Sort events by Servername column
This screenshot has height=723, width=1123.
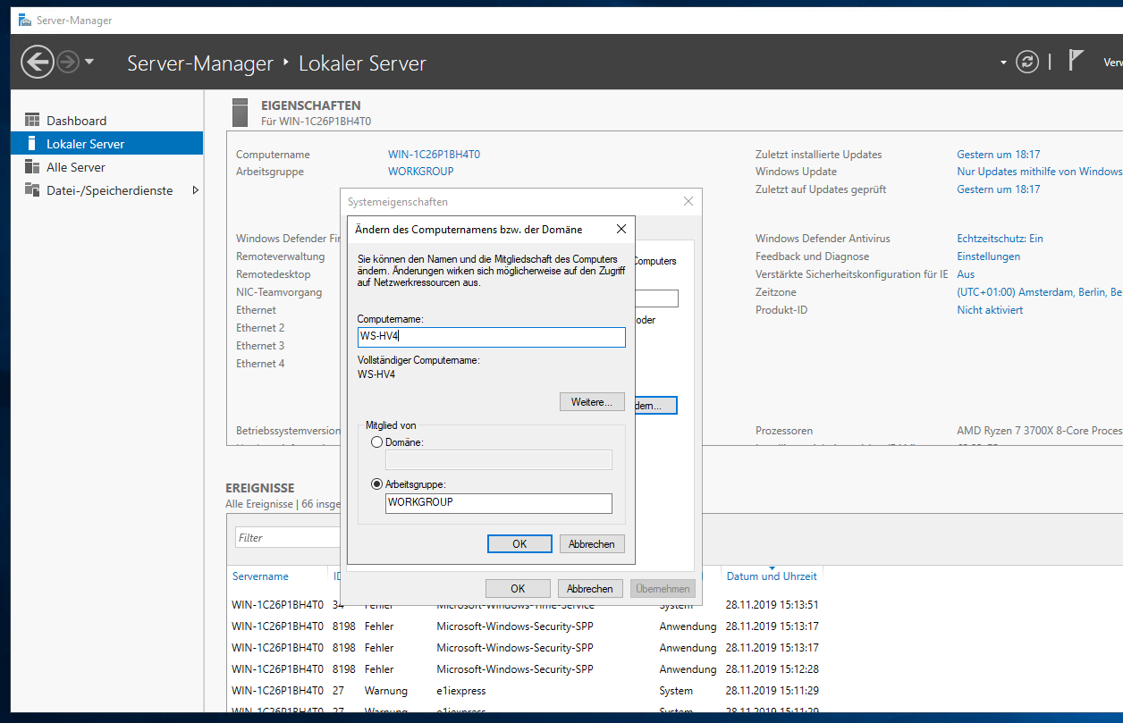pyautogui.click(x=260, y=576)
